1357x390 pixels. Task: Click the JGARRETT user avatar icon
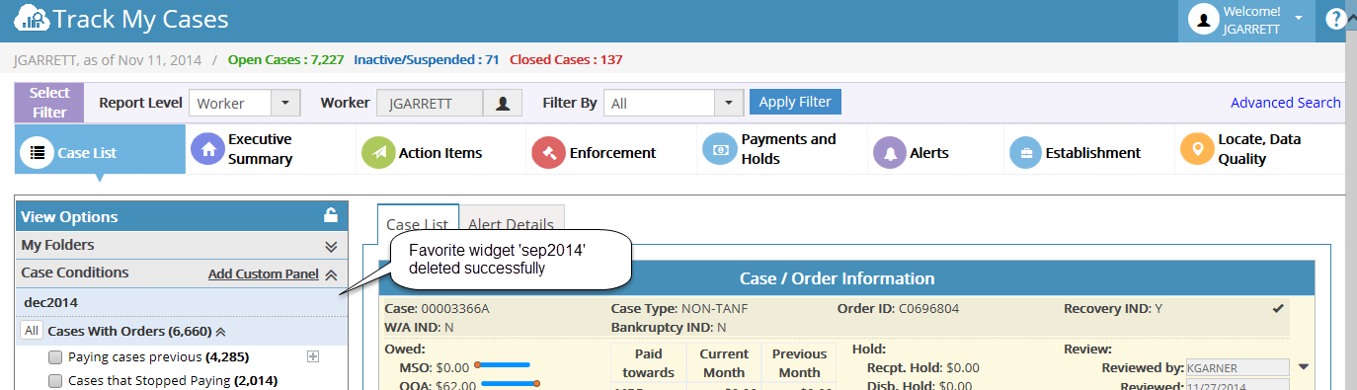pyautogui.click(x=1203, y=20)
